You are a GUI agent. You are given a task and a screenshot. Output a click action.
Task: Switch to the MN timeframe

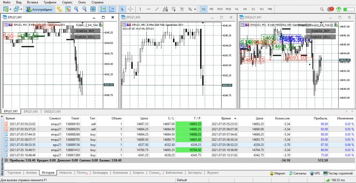pos(270,9)
